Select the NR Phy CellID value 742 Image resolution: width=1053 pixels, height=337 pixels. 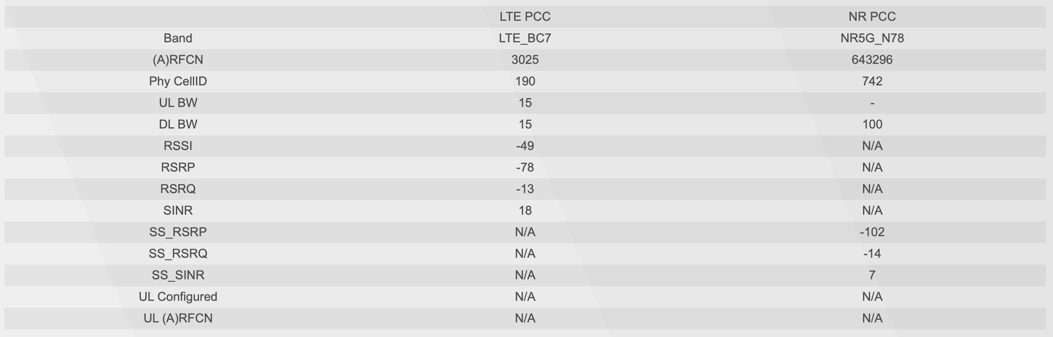pos(872,81)
